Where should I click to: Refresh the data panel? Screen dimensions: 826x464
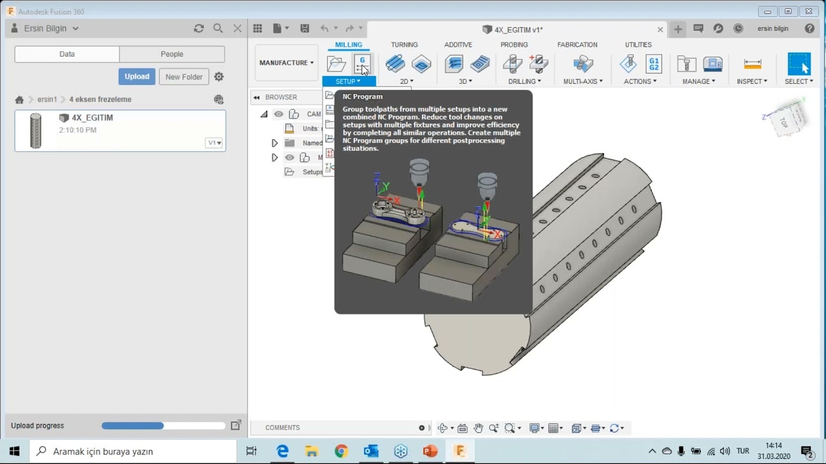199,28
